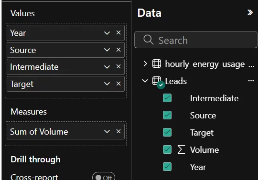This screenshot has width=258, height=180.
Task: Expand hourly_energy_usage table
Action: (x=145, y=64)
